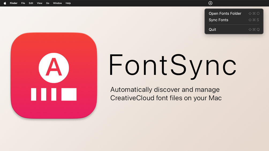Open the View menu

click(x=39, y=3)
